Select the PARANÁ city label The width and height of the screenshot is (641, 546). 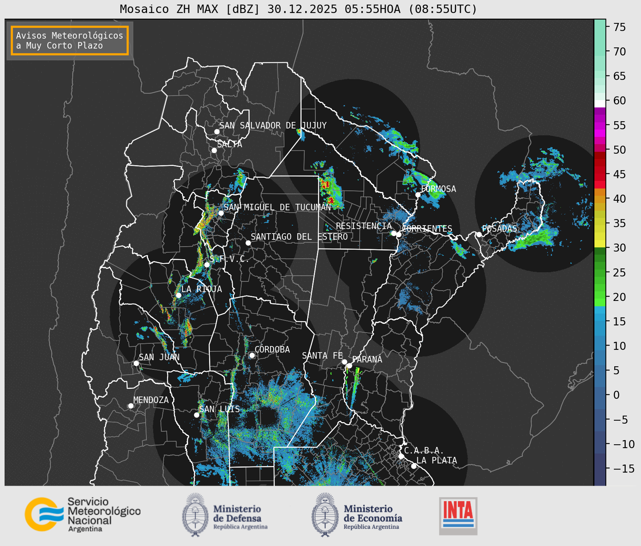(x=367, y=359)
